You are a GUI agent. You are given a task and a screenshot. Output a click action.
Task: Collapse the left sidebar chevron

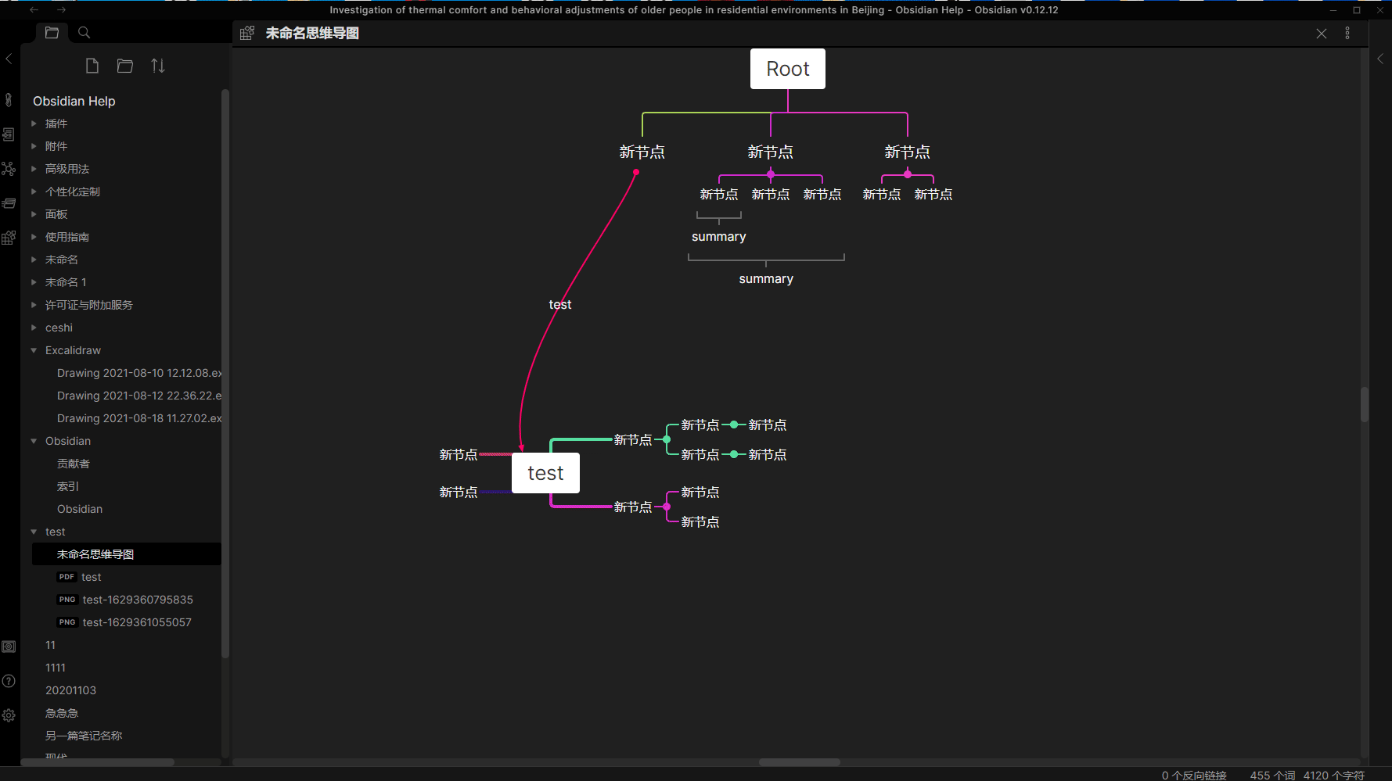point(9,59)
